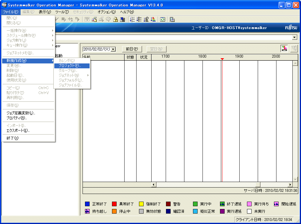The image size is (301, 224).
Task: Click the red 異常終了 legend swatch
Action: click(114, 204)
